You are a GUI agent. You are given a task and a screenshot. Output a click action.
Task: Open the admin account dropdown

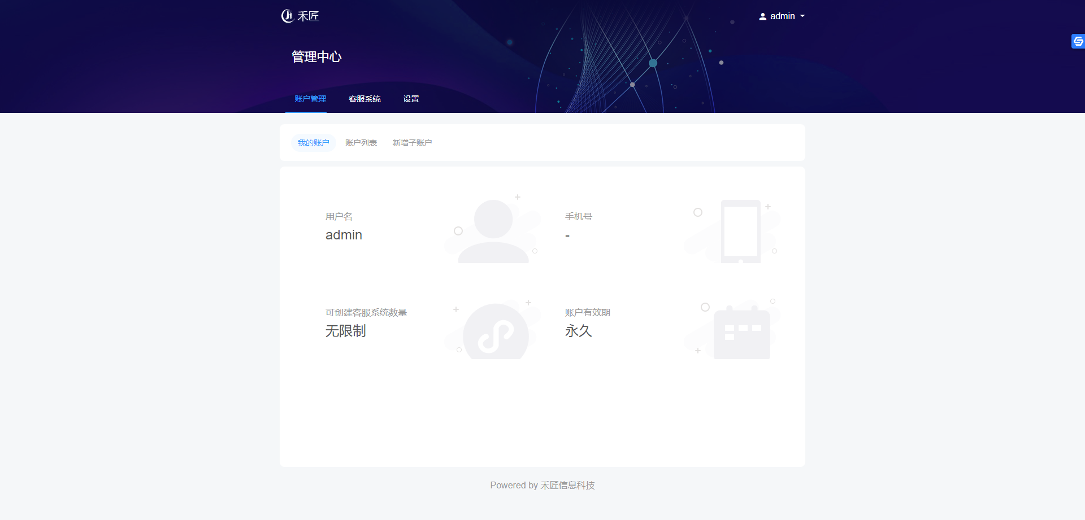click(783, 16)
